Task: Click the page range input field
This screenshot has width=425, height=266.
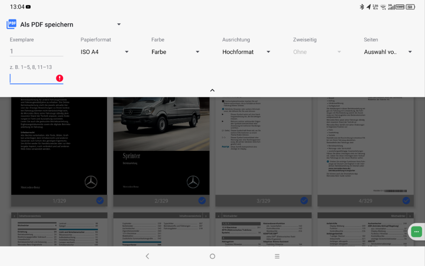Action: pos(32,78)
